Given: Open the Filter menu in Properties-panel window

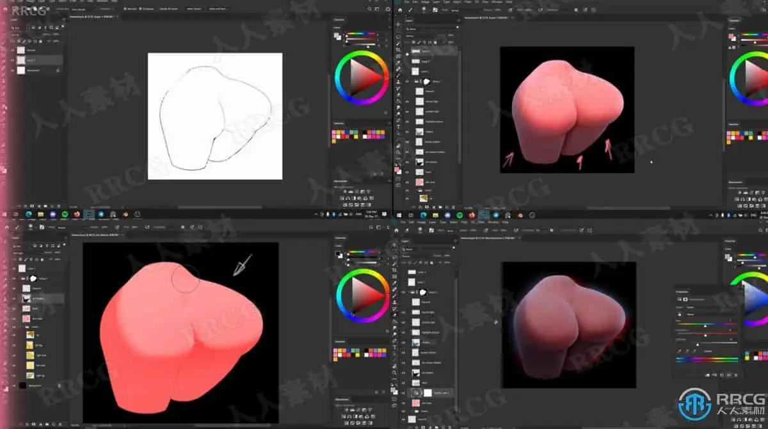Looking at the screenshot, I should (464, 222).
